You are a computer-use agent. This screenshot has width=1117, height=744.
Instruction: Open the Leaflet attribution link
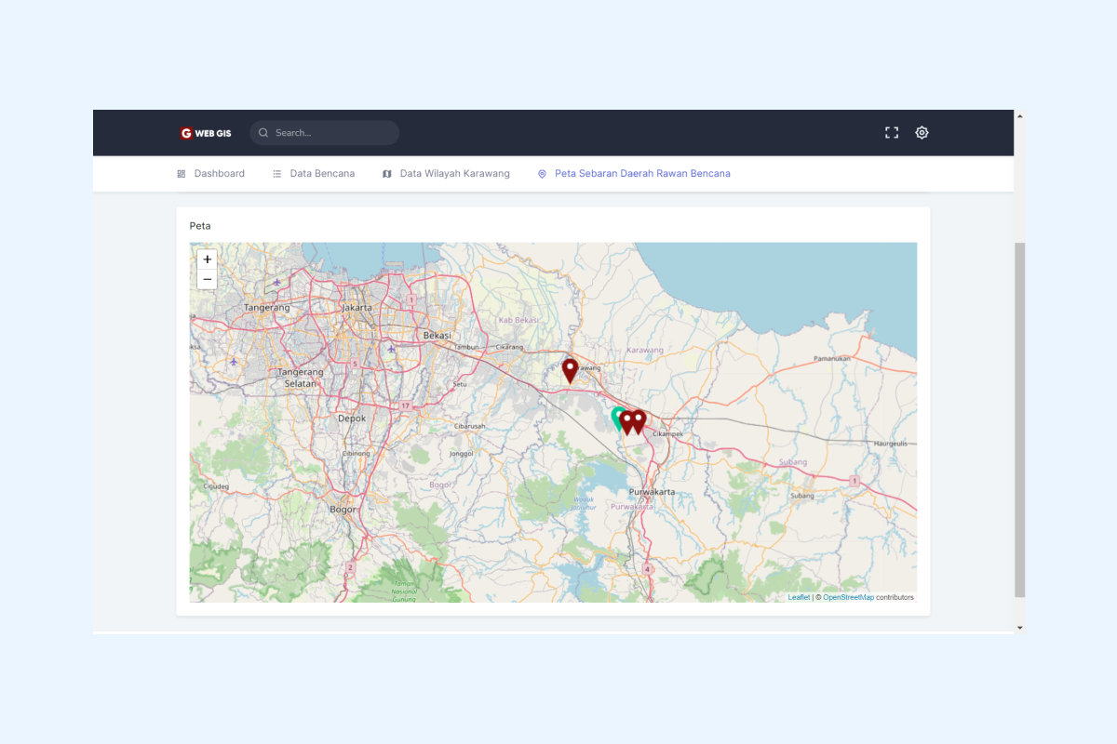799,597
